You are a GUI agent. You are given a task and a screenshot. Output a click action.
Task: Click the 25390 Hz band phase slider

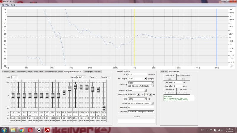104,107
